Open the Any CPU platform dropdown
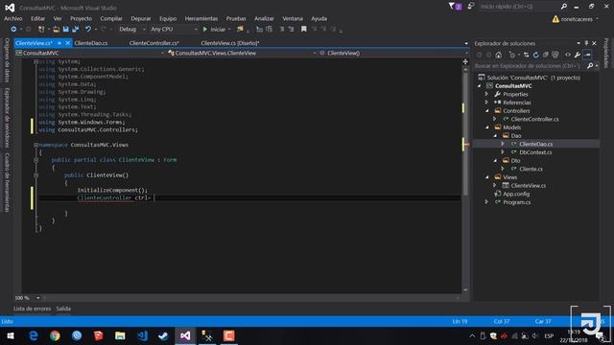This screenshot has width=614, height=345. click(x=174, y=30)
